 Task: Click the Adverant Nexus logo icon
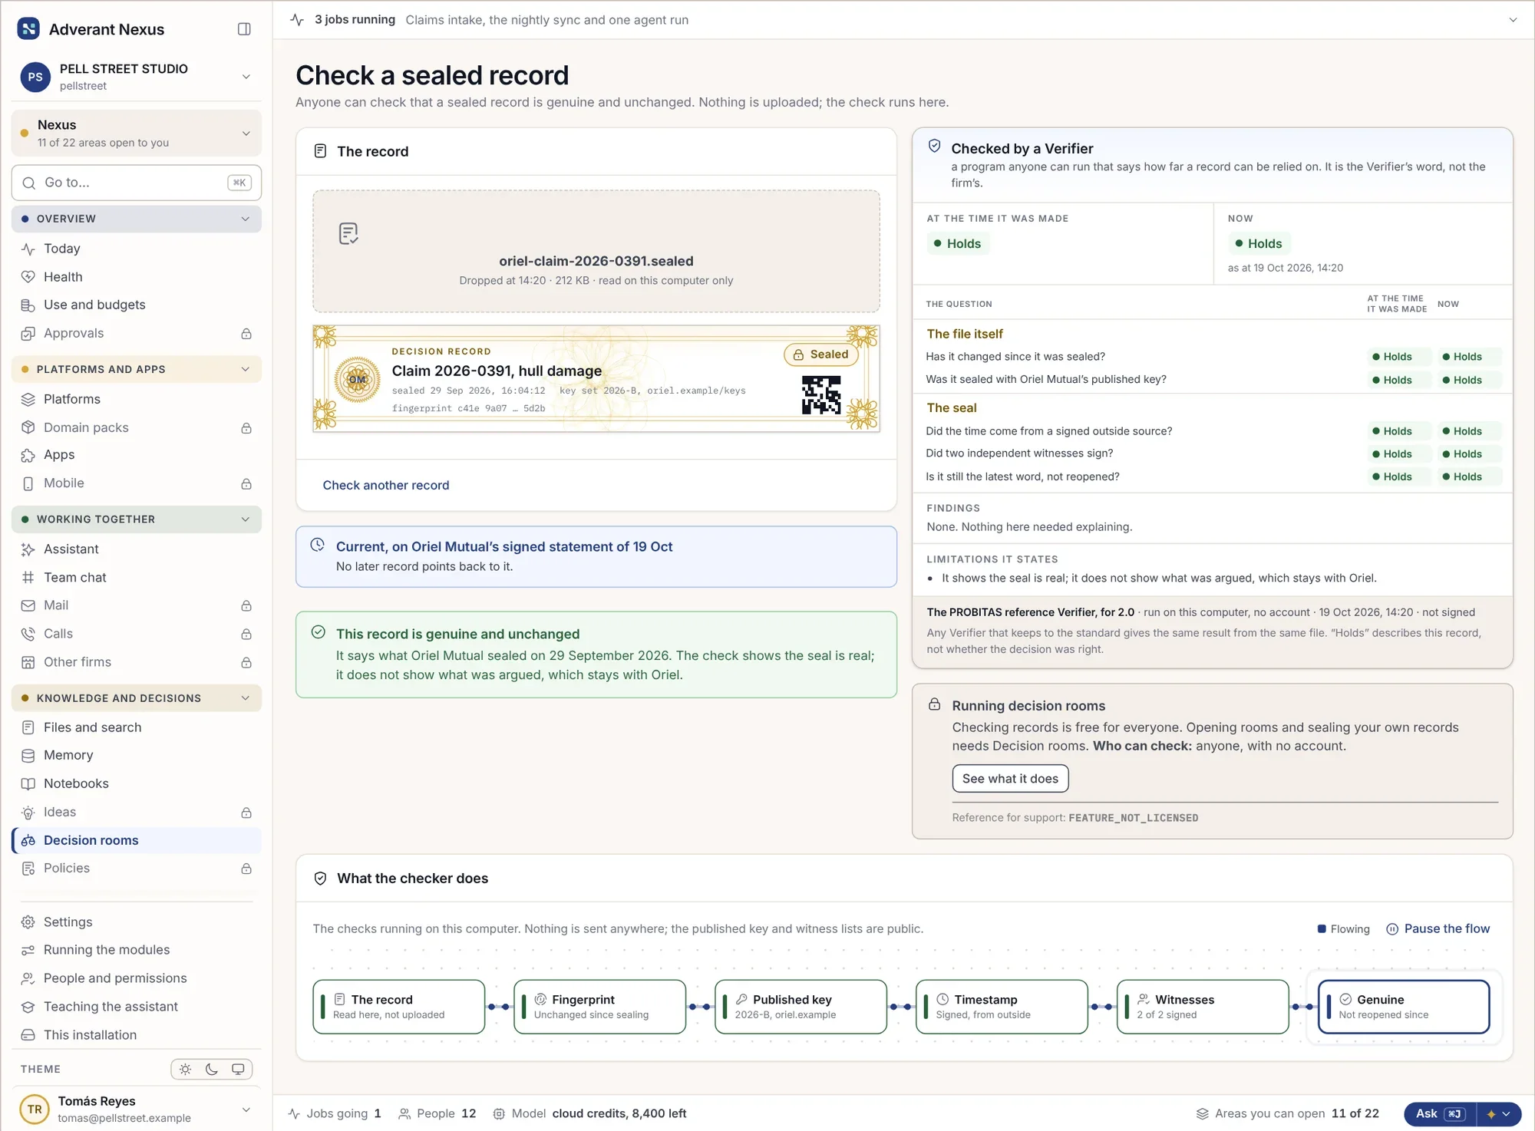pos(28,29)
